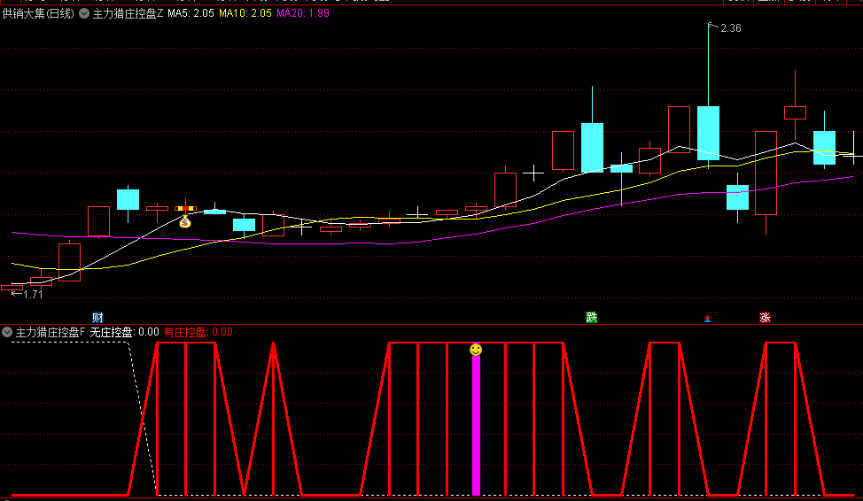Click the money bag icon on the chart
Image resolution: width=863 pixels, height=501 pixels.
[184, 222]
